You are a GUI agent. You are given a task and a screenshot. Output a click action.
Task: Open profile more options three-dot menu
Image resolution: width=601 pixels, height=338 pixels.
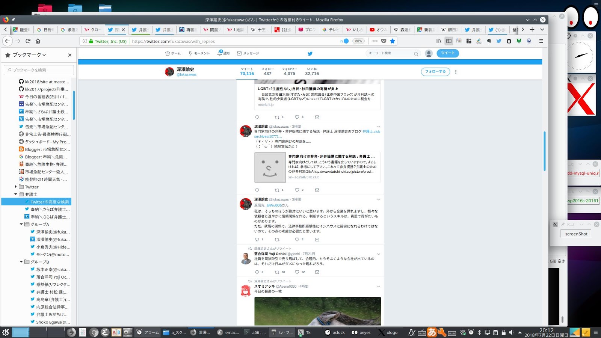(x=456, y=72)
